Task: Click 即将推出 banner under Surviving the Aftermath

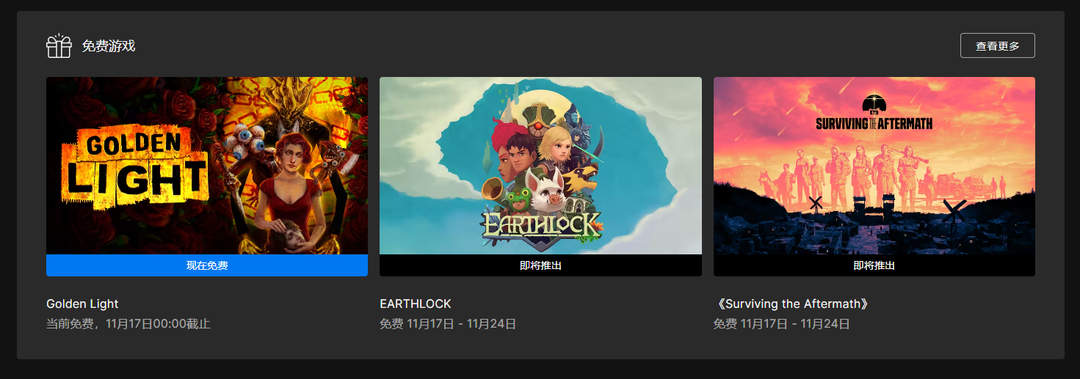Action: click(x=874, y=265)
